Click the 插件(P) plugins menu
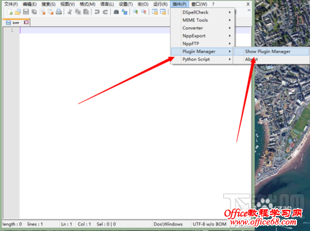Screen dimensions: 310x231 [x=179, y=4]
